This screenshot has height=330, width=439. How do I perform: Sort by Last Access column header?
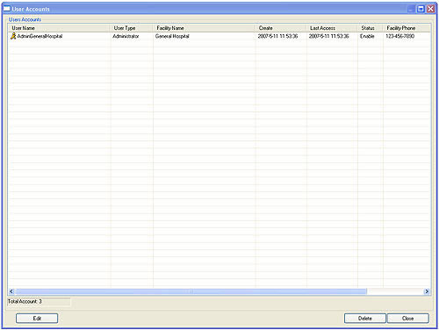tap(332, 28)
